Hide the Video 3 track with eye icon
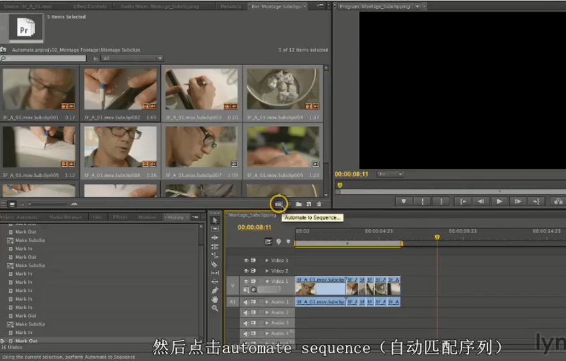The width and height of the screenshot is (566, 361). 245,261
